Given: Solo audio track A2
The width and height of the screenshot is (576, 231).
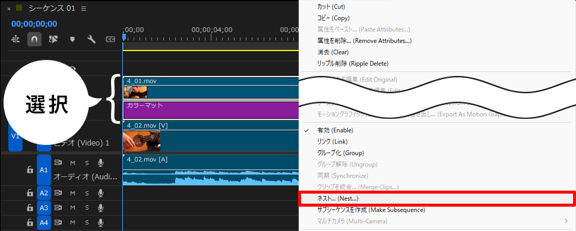Looking at the screenshot, I should (87, 193).
